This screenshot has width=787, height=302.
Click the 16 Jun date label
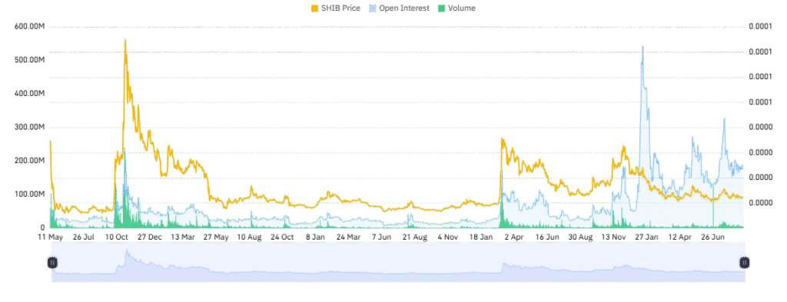(x=547, y=237)
